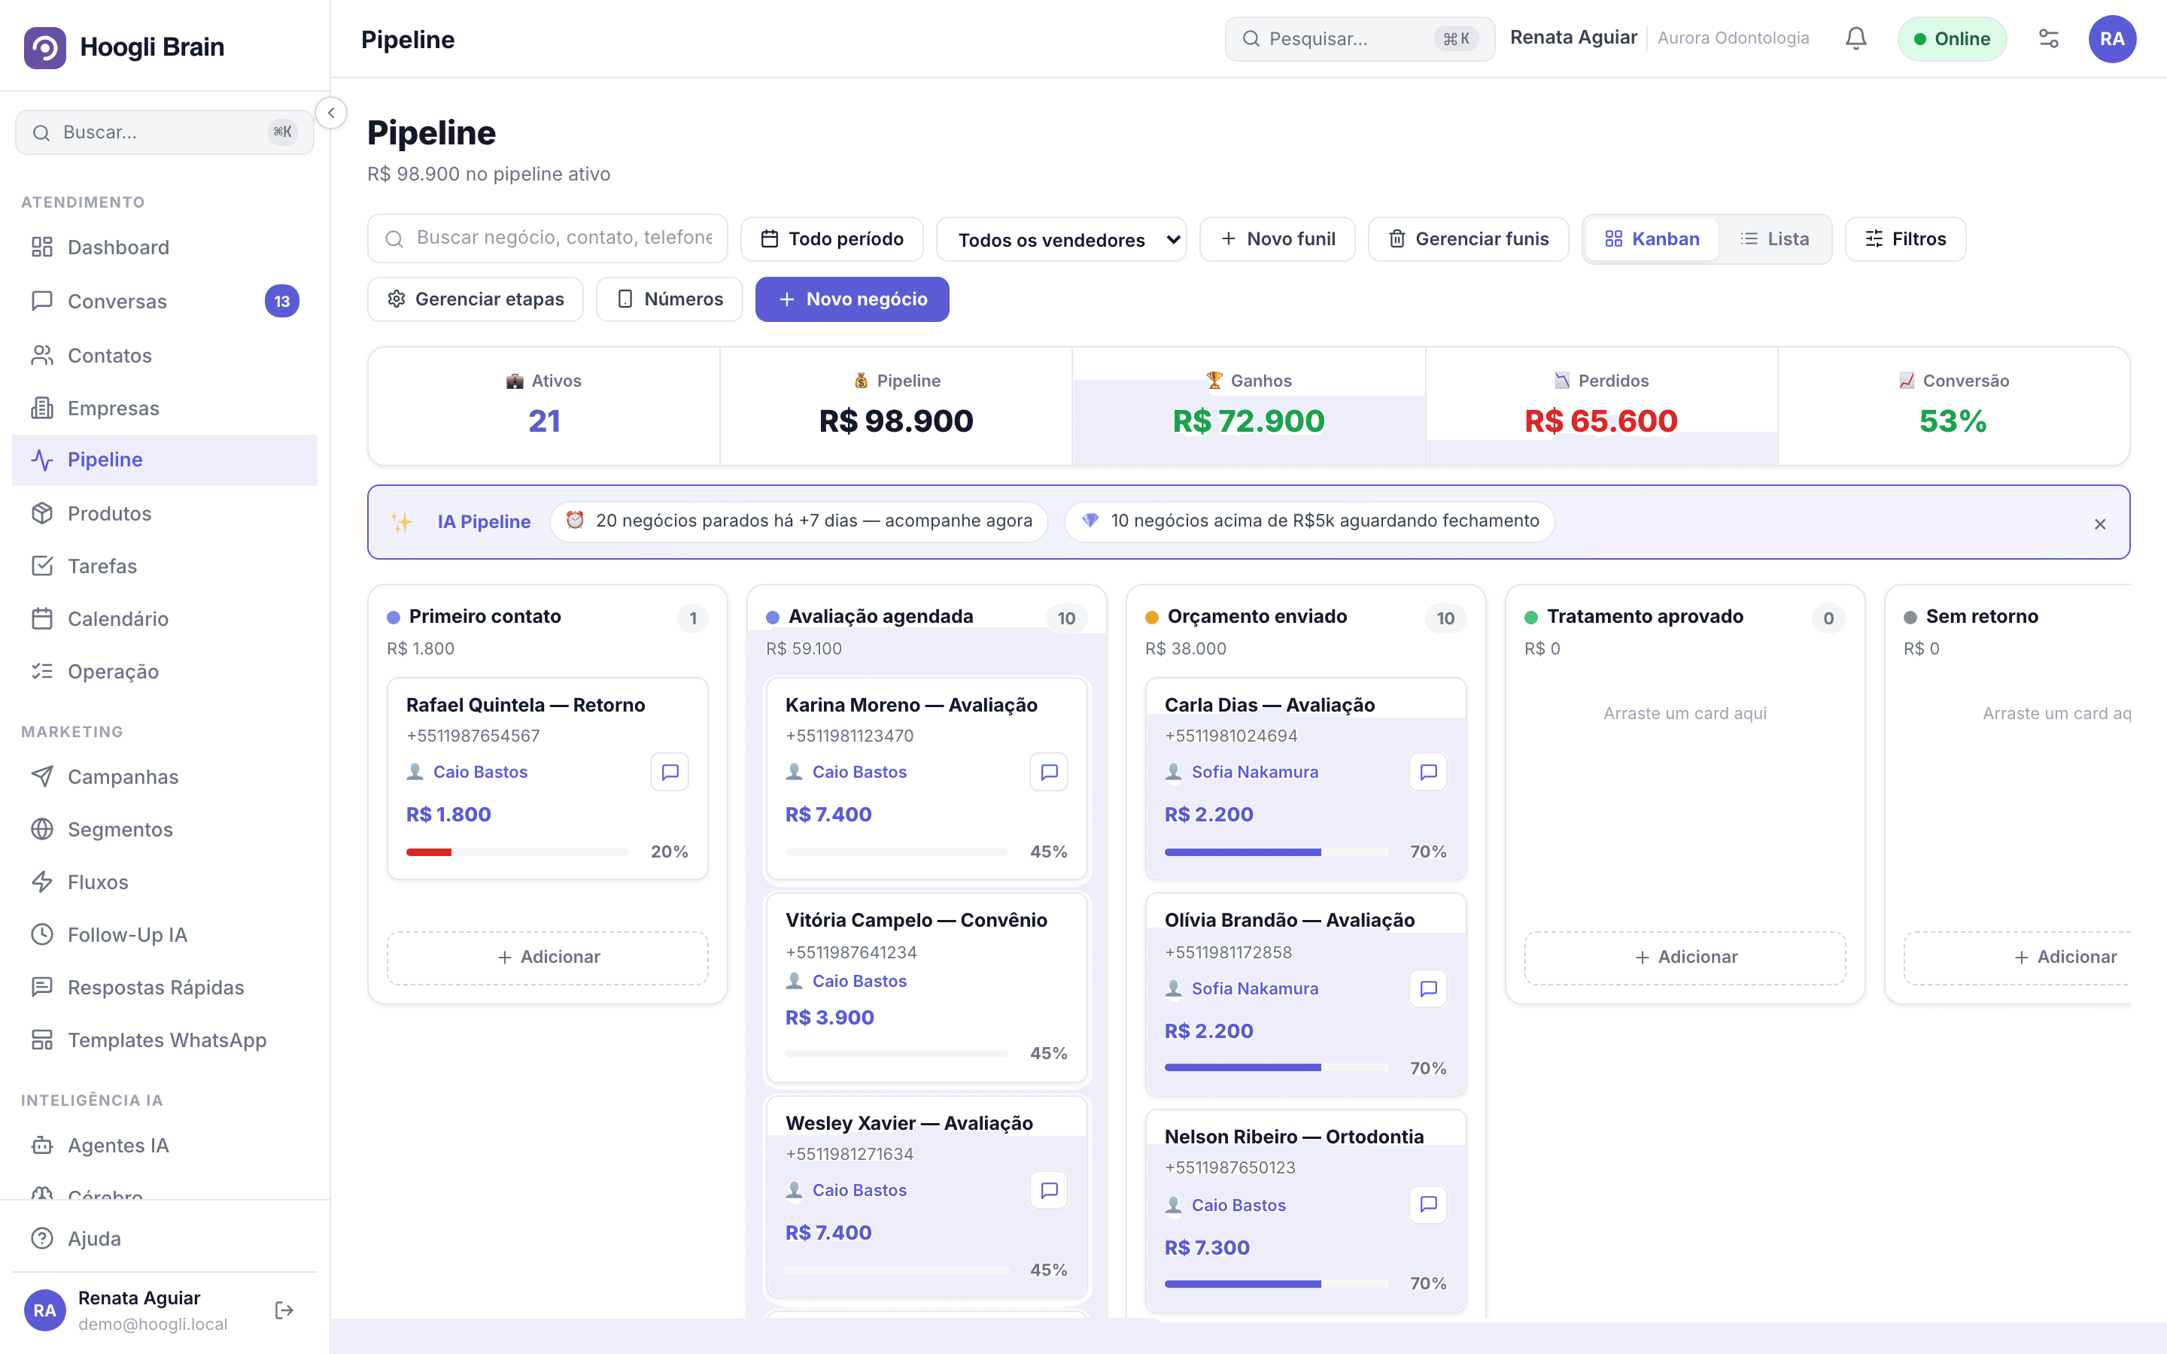This screenshot has height=1354, width=2167.
Task: Click the progress bar on Rafael Quintela card
Action: 517,852
